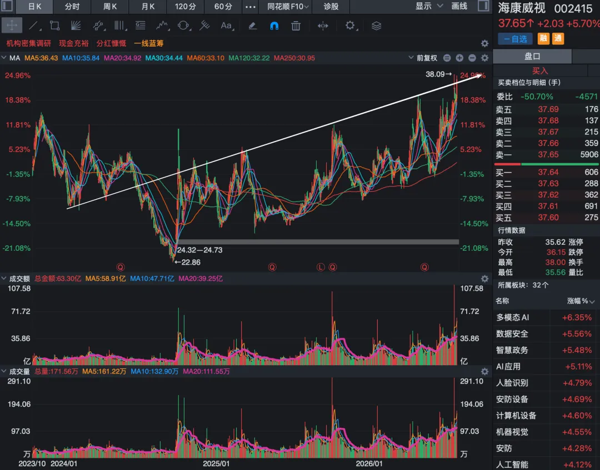Open the stacked layers icon
The width and height of the screenshot is (600, 470).
click(377, 26)
